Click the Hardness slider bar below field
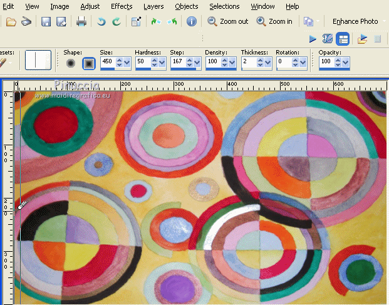The image size is (389, 305). click(x=150, y=70)
